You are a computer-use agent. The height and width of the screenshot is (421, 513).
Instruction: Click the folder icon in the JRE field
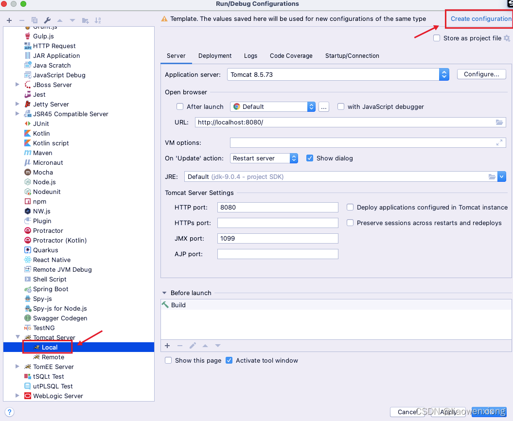click(492, 176)
